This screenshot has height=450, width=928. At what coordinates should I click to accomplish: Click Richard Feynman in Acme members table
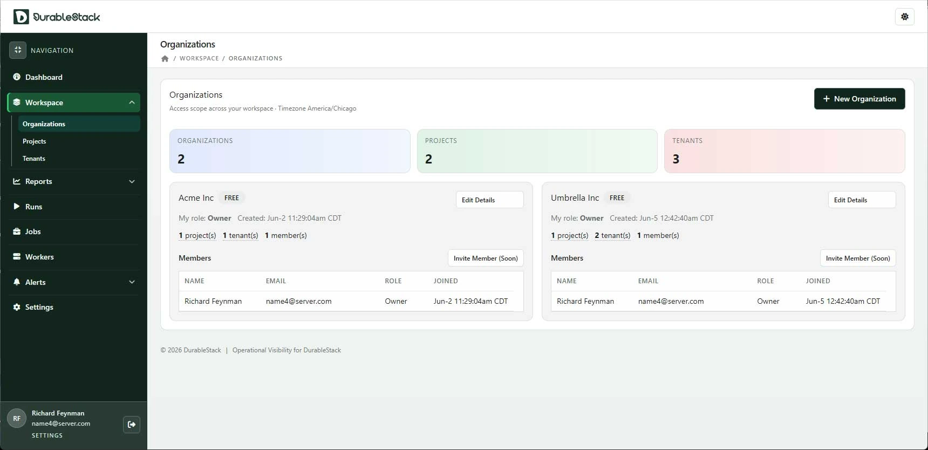coord(213,301)
